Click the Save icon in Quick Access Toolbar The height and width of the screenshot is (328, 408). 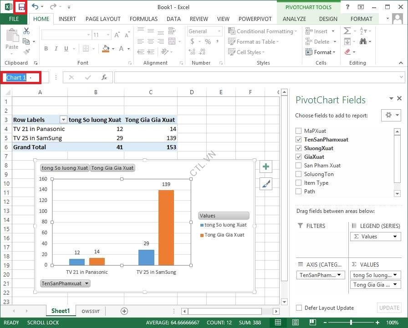[x=21, y=7]
